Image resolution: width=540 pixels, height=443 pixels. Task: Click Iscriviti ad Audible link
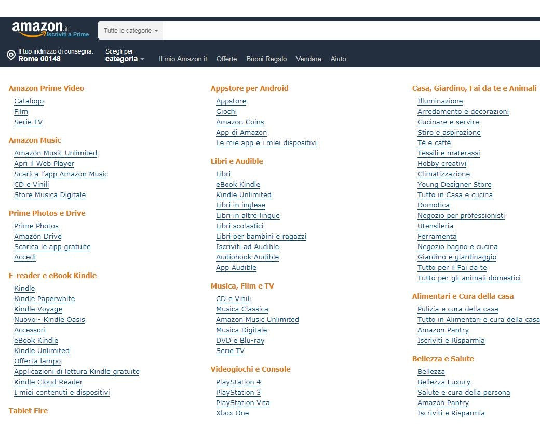tap(247, 247)
